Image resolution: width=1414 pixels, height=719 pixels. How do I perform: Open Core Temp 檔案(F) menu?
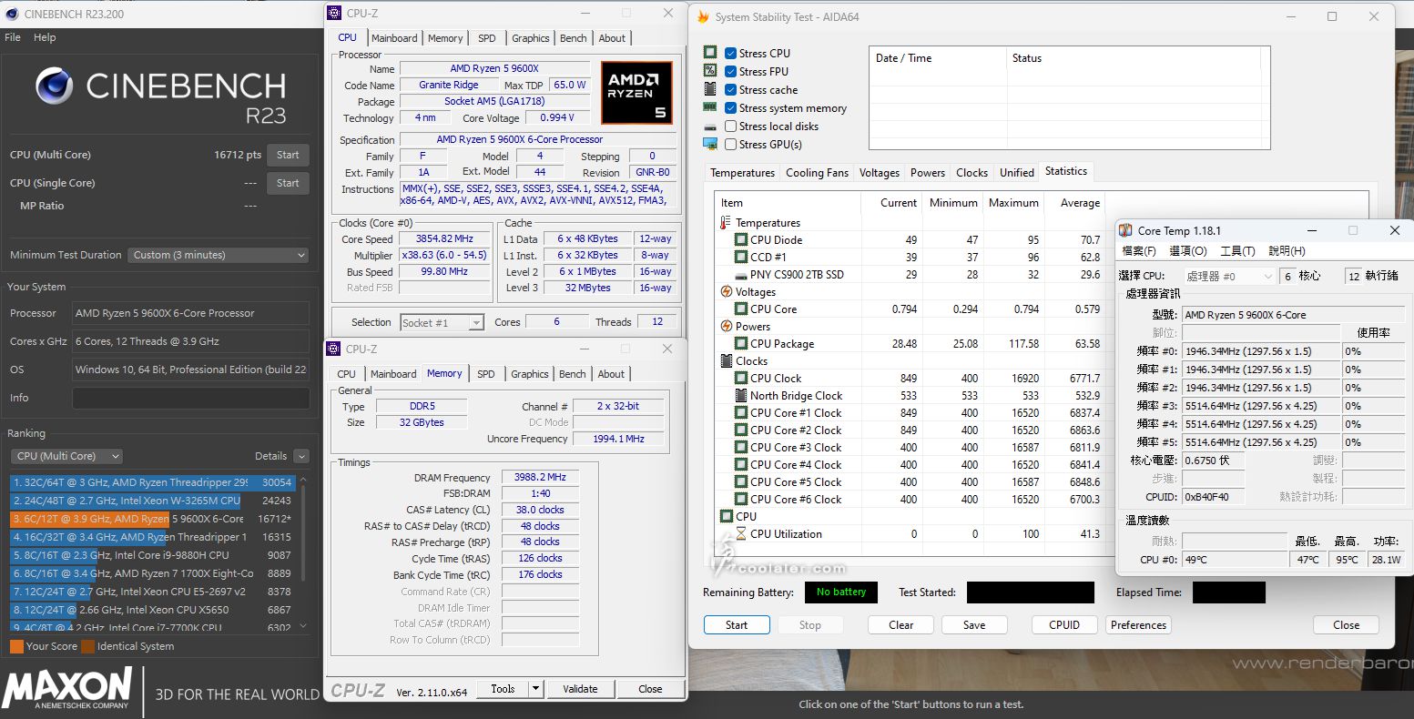point(1139,251)
